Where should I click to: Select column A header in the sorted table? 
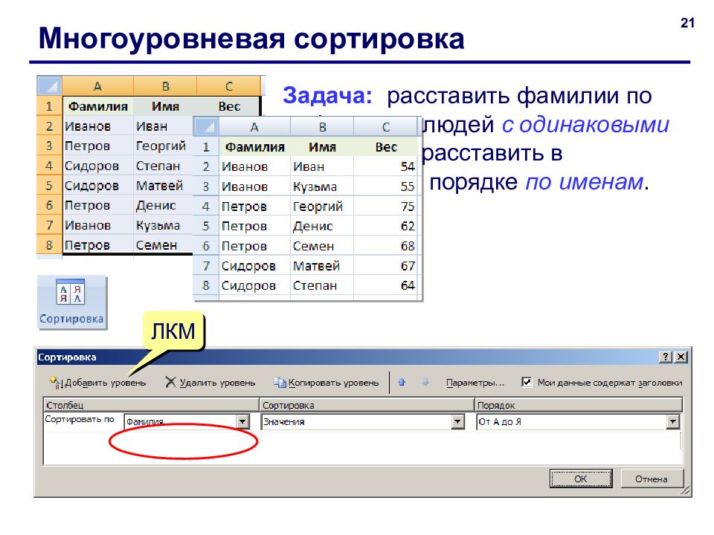[x=254, y=126]
